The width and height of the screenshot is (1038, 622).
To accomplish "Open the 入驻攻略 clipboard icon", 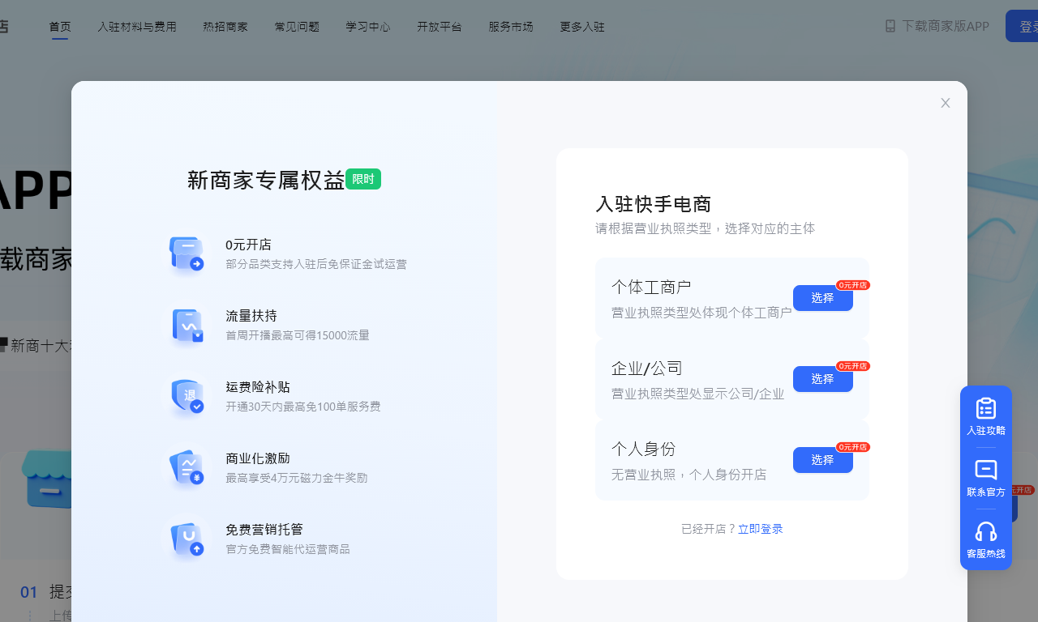I will 986,408.
